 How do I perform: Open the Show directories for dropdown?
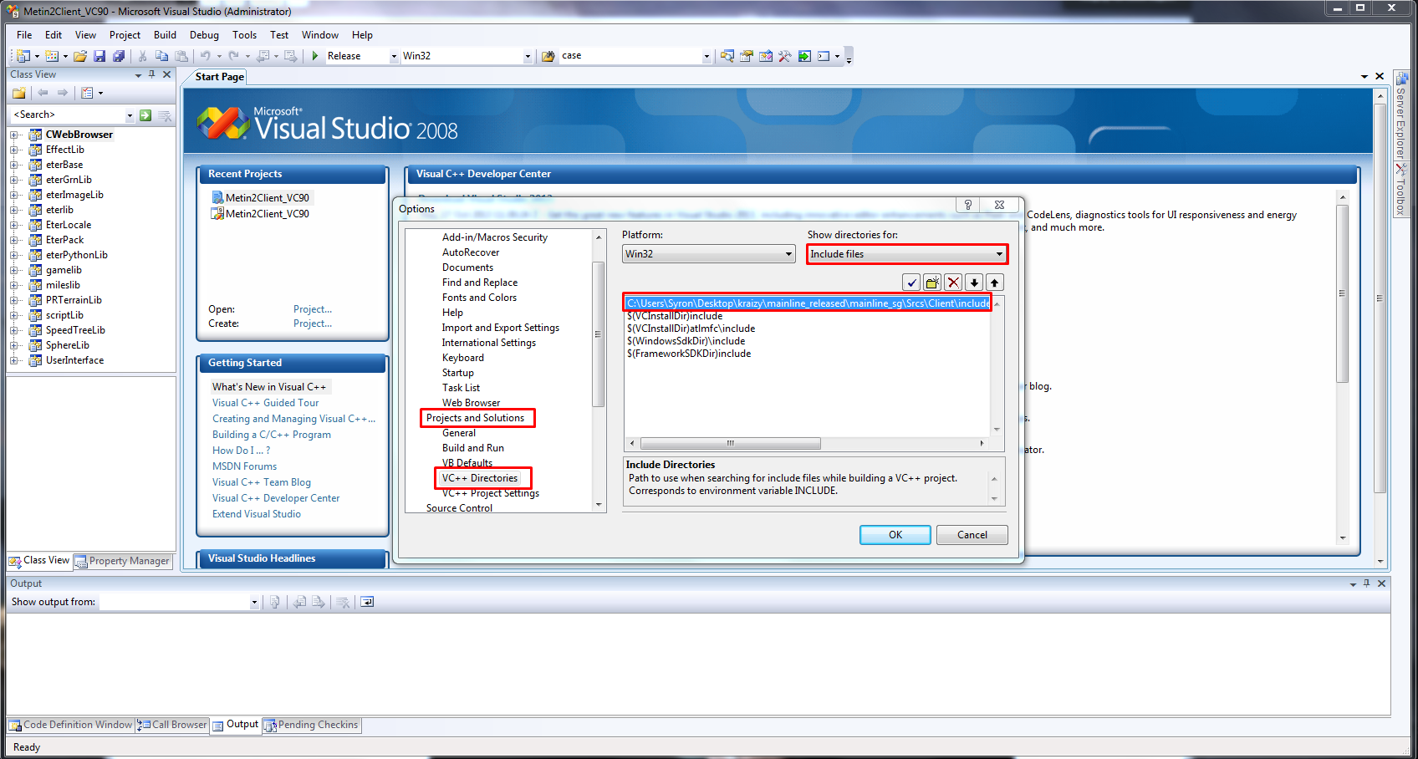coord(907,254)
